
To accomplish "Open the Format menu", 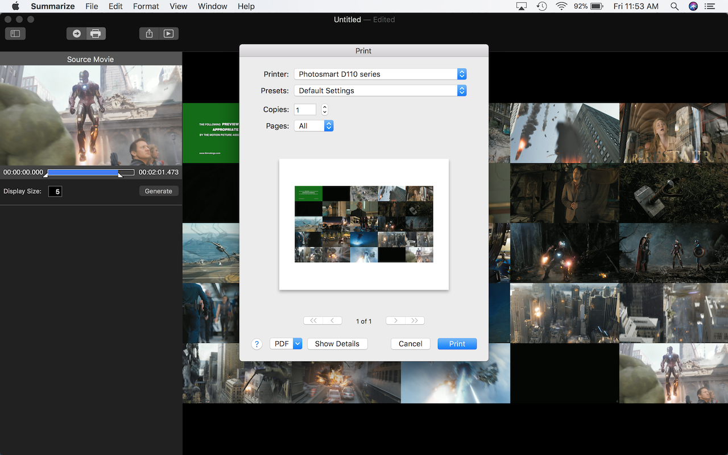I will click(x=146, y=6).
